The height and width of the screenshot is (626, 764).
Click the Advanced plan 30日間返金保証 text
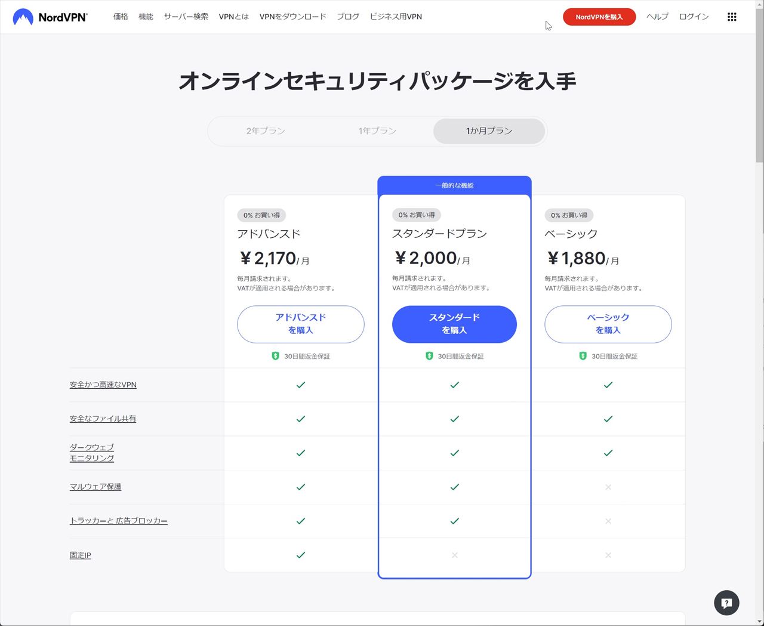coord(307,357)
